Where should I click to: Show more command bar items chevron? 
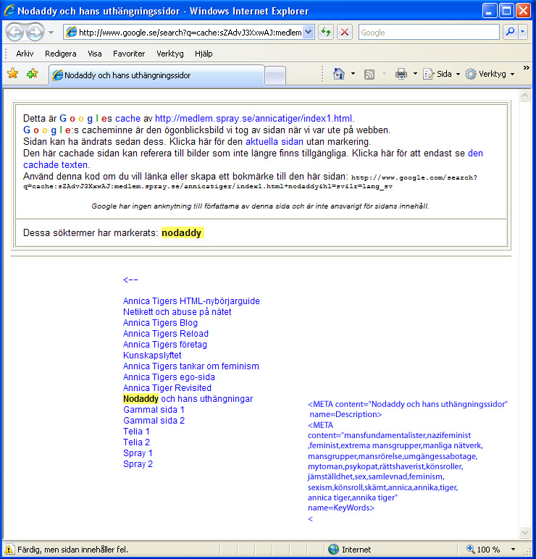point(527,68)
